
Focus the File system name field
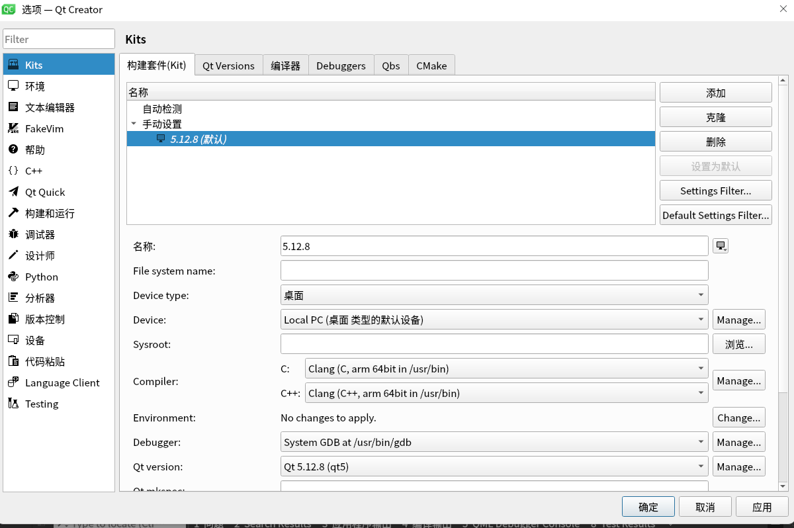point(494,271)
